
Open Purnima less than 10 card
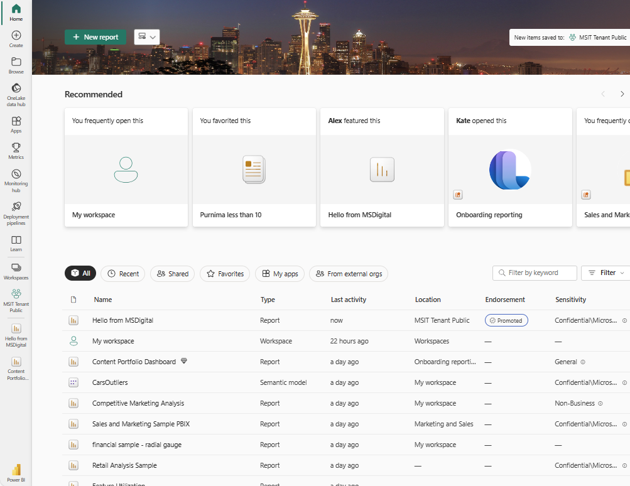pos(254,167)
